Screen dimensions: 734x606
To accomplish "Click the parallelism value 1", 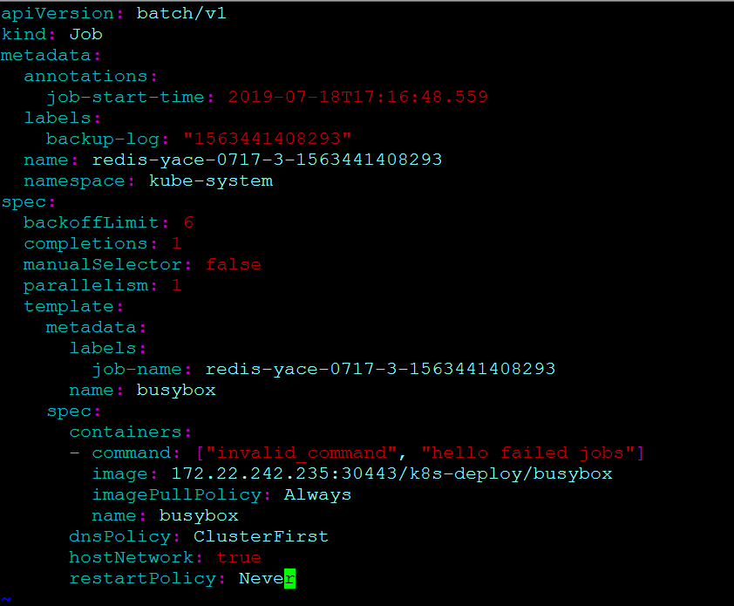I will click(x=177, y=285).
